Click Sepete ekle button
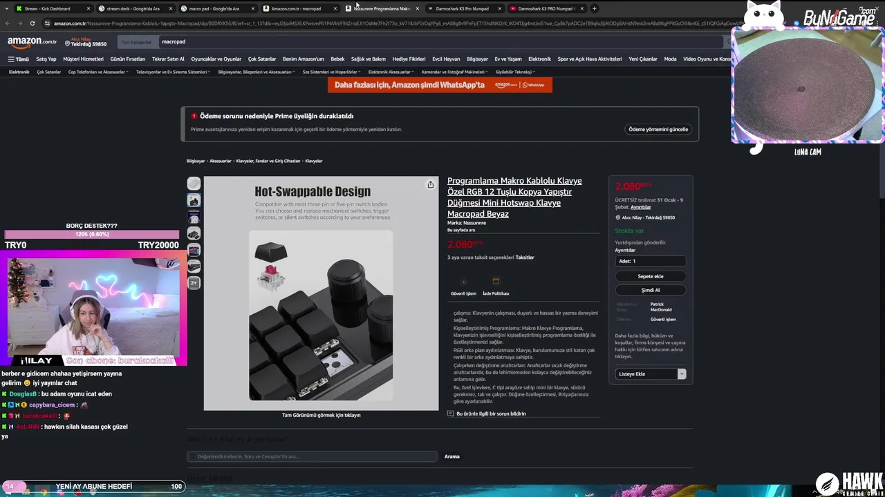The height and width of the screenshot is (497, 885). (651, 276)
